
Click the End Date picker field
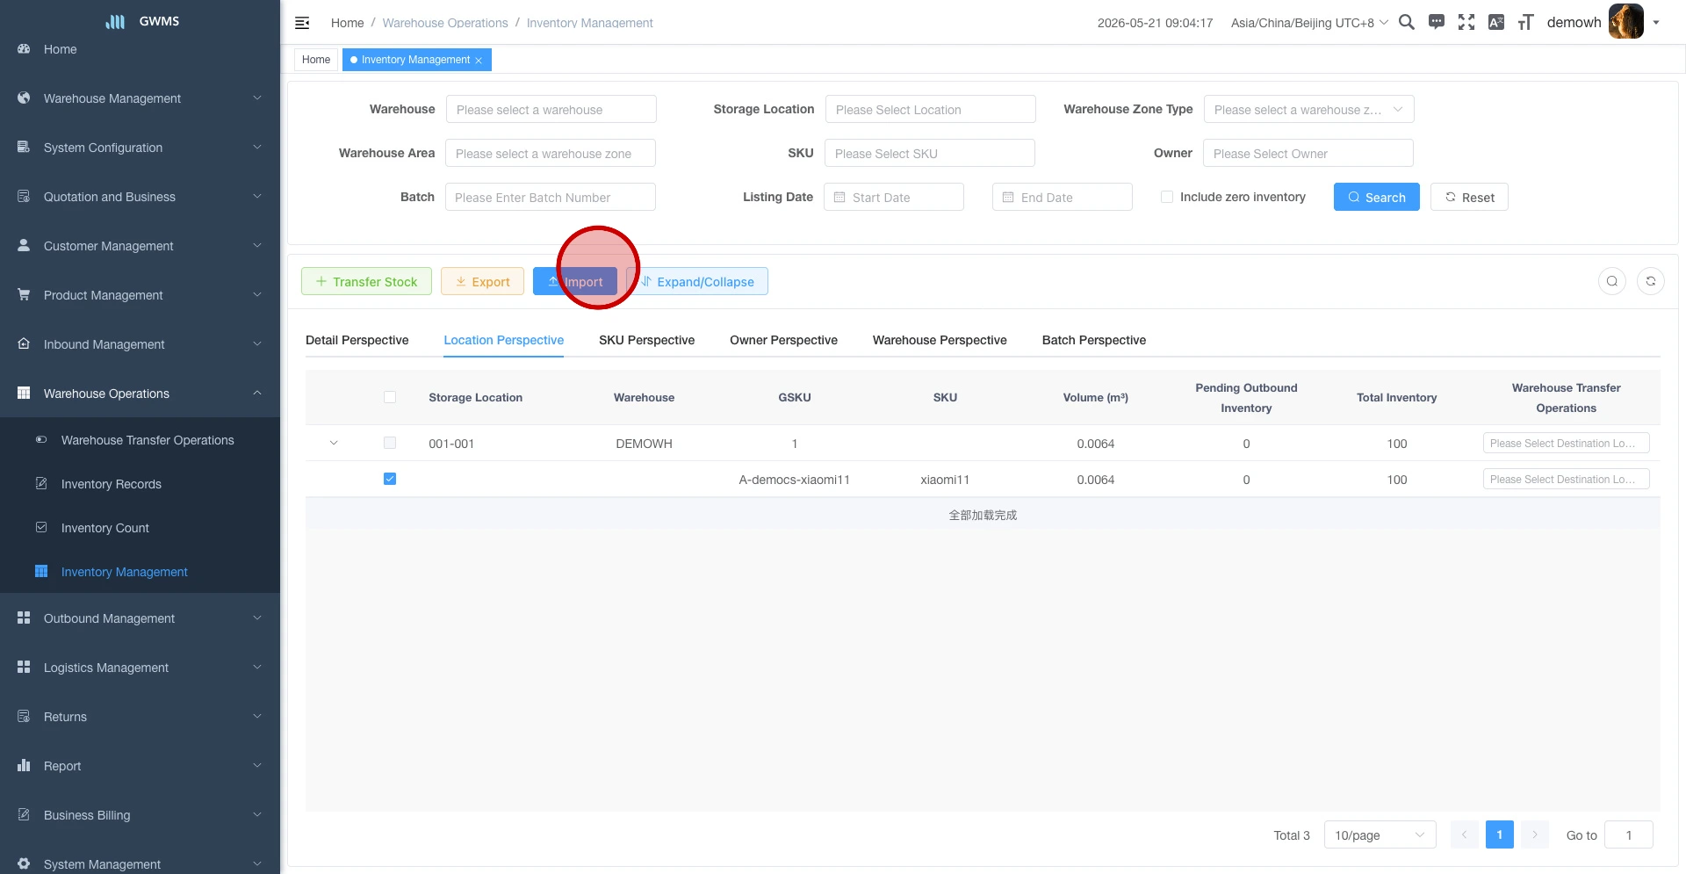[1062, 197]
